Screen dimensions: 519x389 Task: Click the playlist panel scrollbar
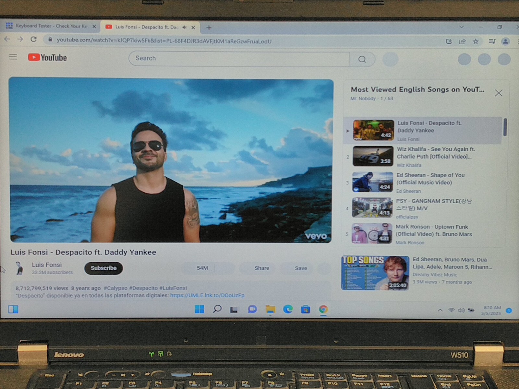505,127
